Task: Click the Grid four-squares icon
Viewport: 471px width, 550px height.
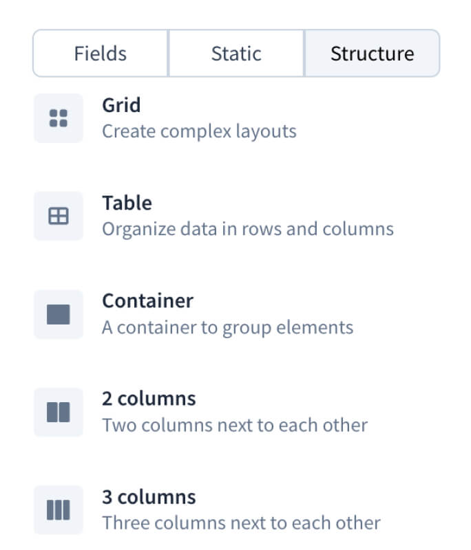Action: coord(59,118)
